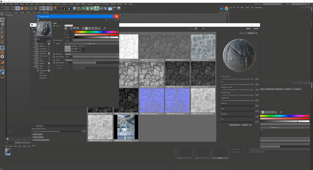The image size is (313, 170).
Task: Click the Floor grid object icon
Action: click(x=110, y=8)
